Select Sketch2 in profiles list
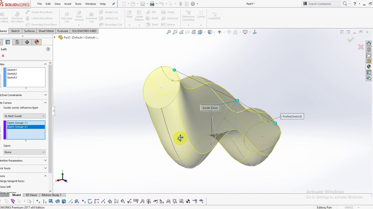 coord(12,74)
